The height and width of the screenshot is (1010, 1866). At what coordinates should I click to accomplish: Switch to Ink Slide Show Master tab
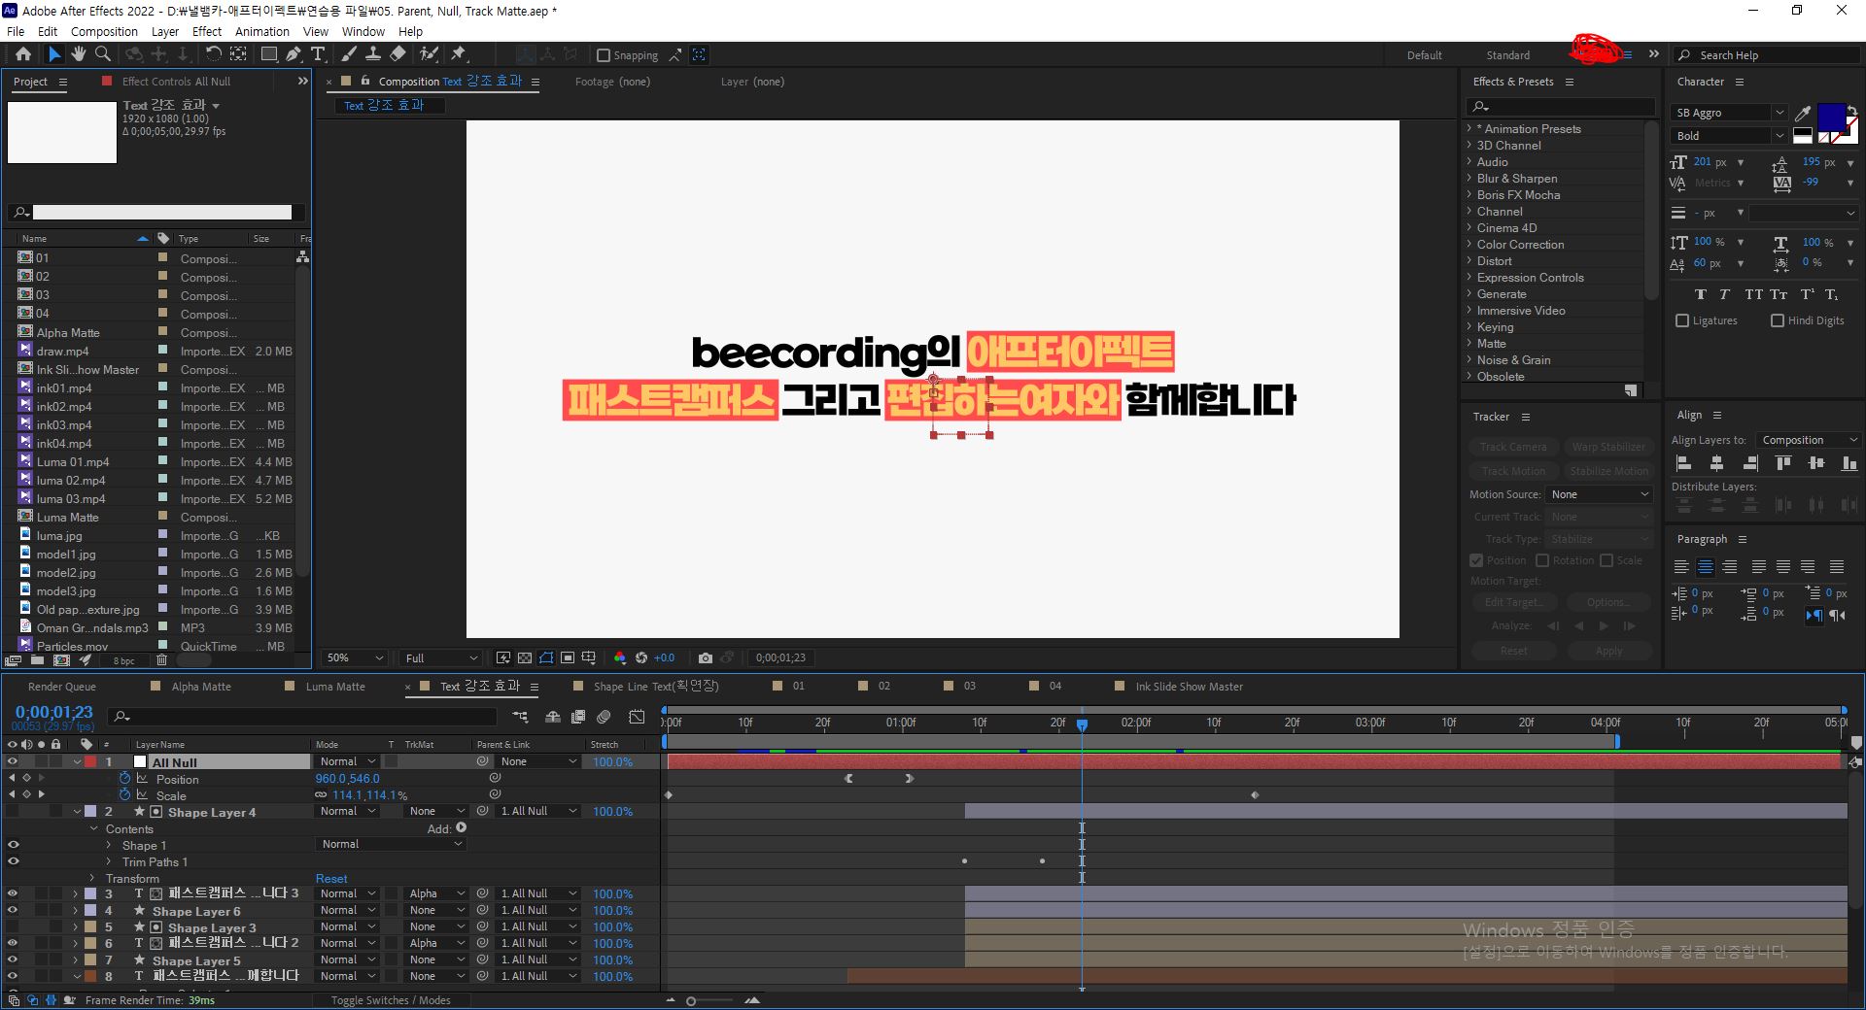1189,687
